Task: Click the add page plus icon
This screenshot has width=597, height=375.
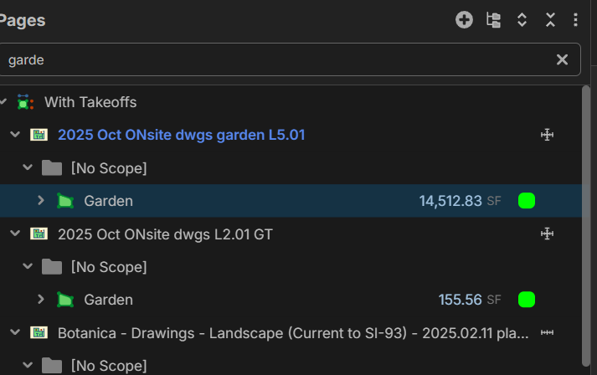Action: [x=464, y=20]
